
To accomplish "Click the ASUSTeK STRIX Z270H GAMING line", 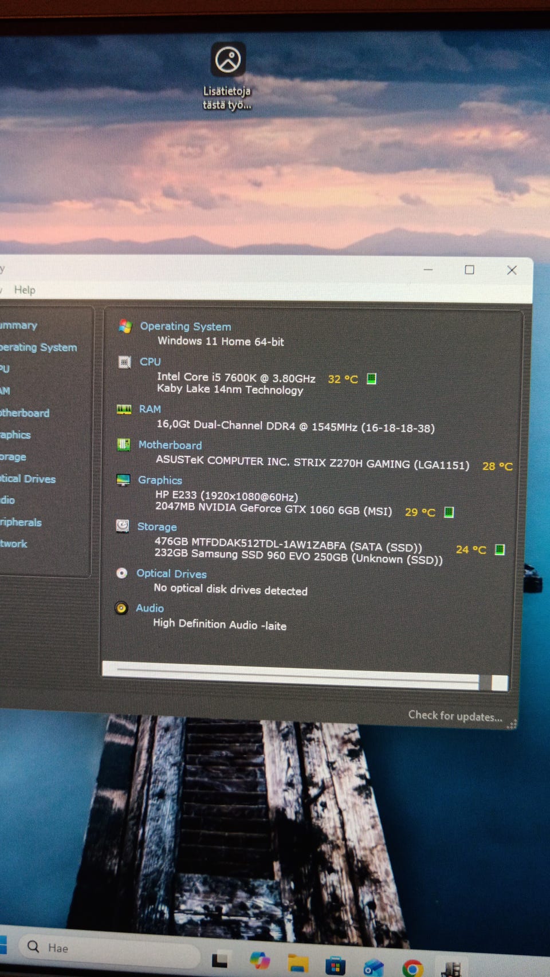I will (x=312, y=463).
